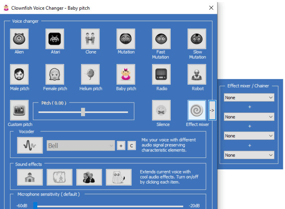This screenshot has height=209, width=285.
Task: Open the Vocoder Bell dropdown
Action: click(81, 146)
